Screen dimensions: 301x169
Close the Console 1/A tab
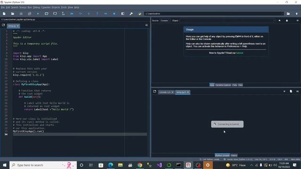(173, 92)
